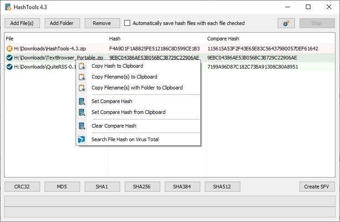Image resolution: width=340 pixels, height=222 pixels.
Task: Click the checkmark icon beside QuiteRSS row
Action: (9, 67)
